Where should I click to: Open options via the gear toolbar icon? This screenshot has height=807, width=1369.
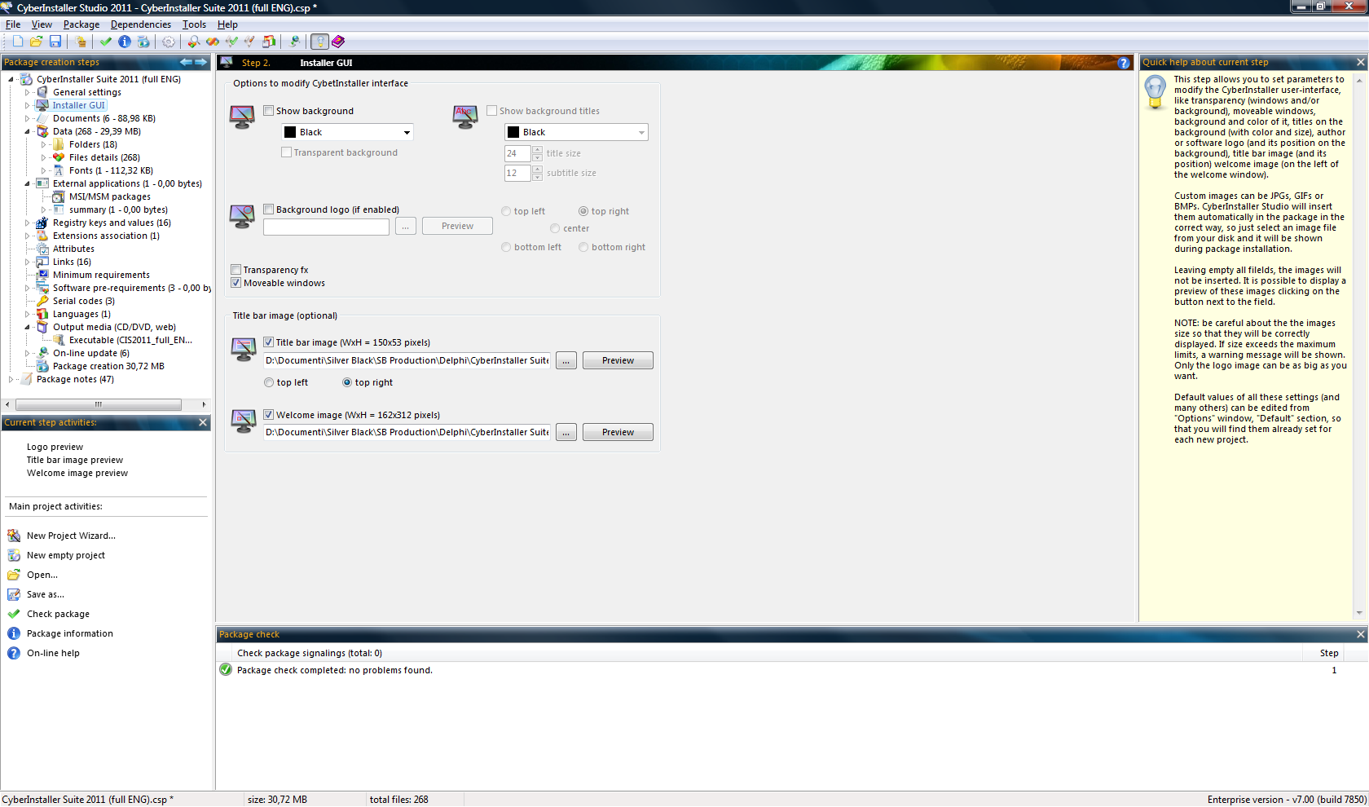169,42
